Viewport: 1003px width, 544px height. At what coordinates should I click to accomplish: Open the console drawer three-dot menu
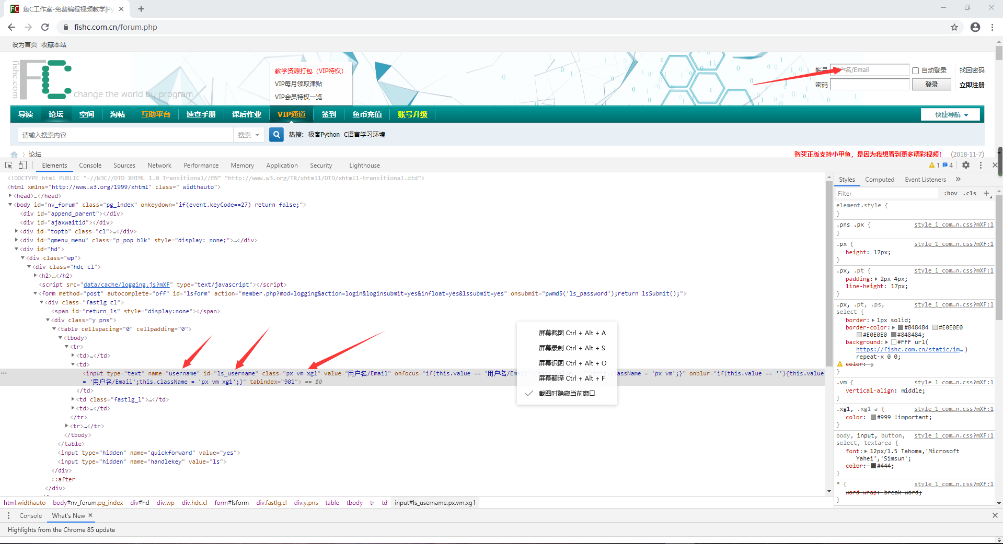coord(8,515)
